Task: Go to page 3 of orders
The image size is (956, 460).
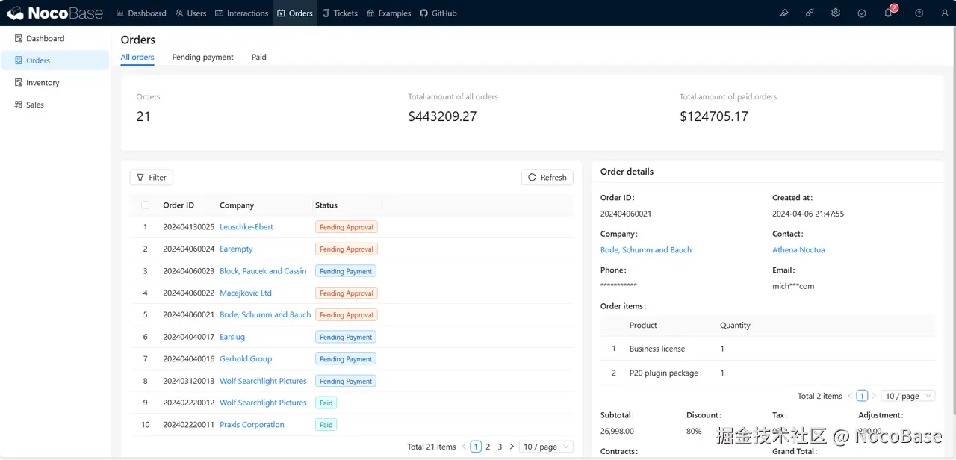Action: click(500, 447)
